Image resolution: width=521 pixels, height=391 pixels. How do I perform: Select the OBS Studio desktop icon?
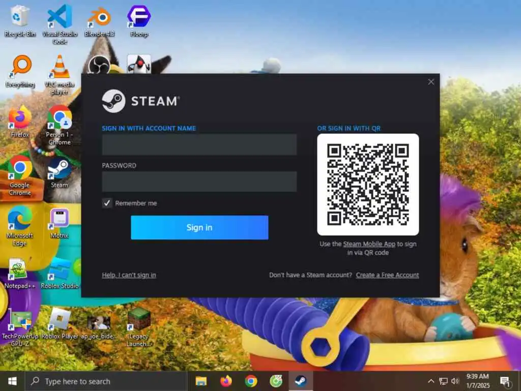point(99,65)
